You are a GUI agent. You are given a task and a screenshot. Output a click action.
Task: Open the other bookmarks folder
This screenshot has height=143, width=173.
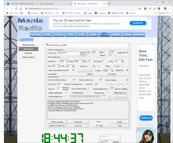163,13
